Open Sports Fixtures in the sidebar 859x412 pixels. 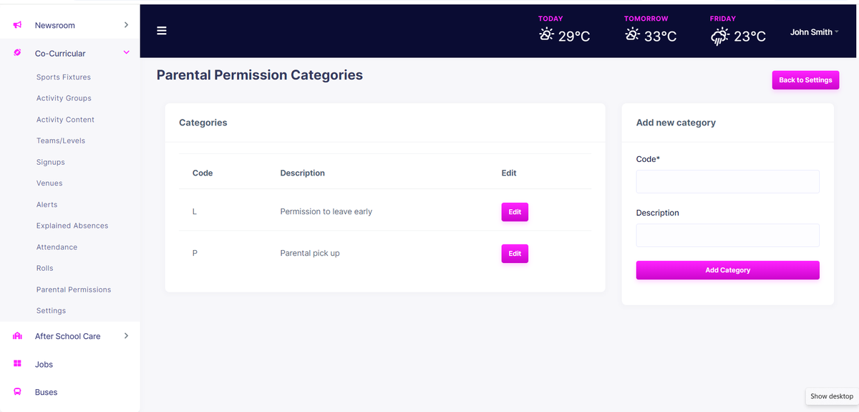[64, 77]
